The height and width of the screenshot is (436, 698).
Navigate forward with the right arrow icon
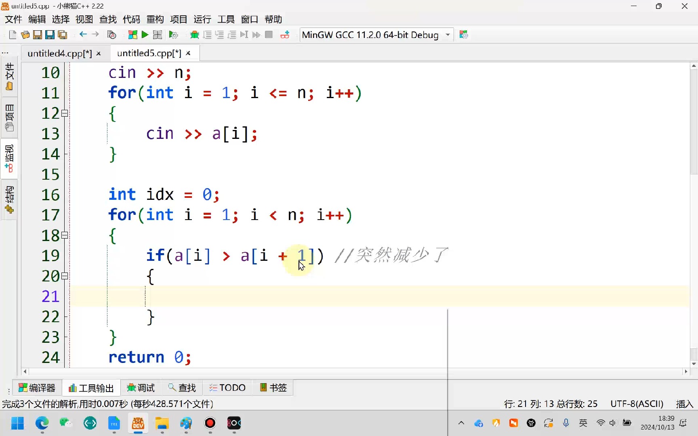coord(95,34)
